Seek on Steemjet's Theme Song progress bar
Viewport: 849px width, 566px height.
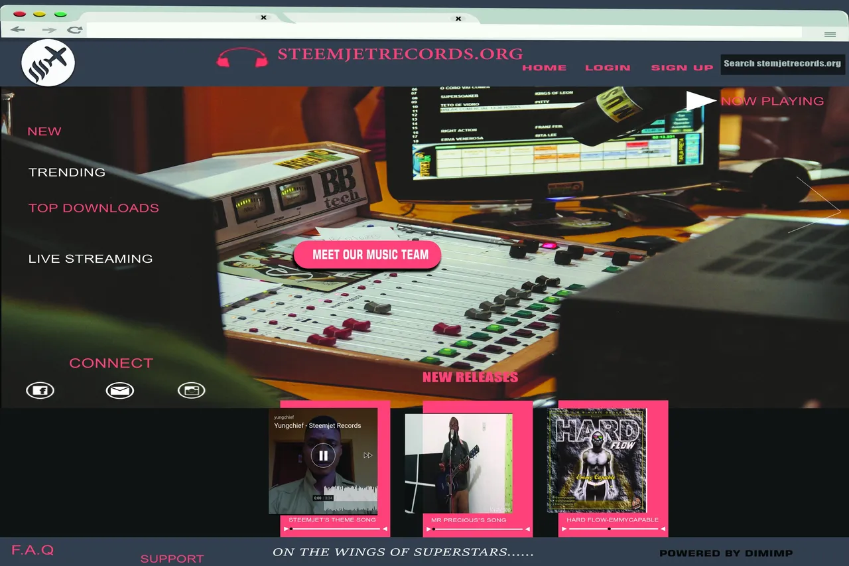click(x=336, y=529)
